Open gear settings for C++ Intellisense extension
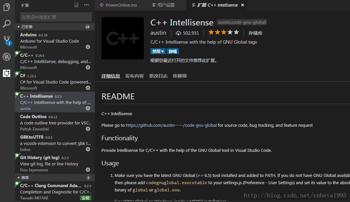The width and height of the screenshot is (350, 202). click(x=88, y=108)
